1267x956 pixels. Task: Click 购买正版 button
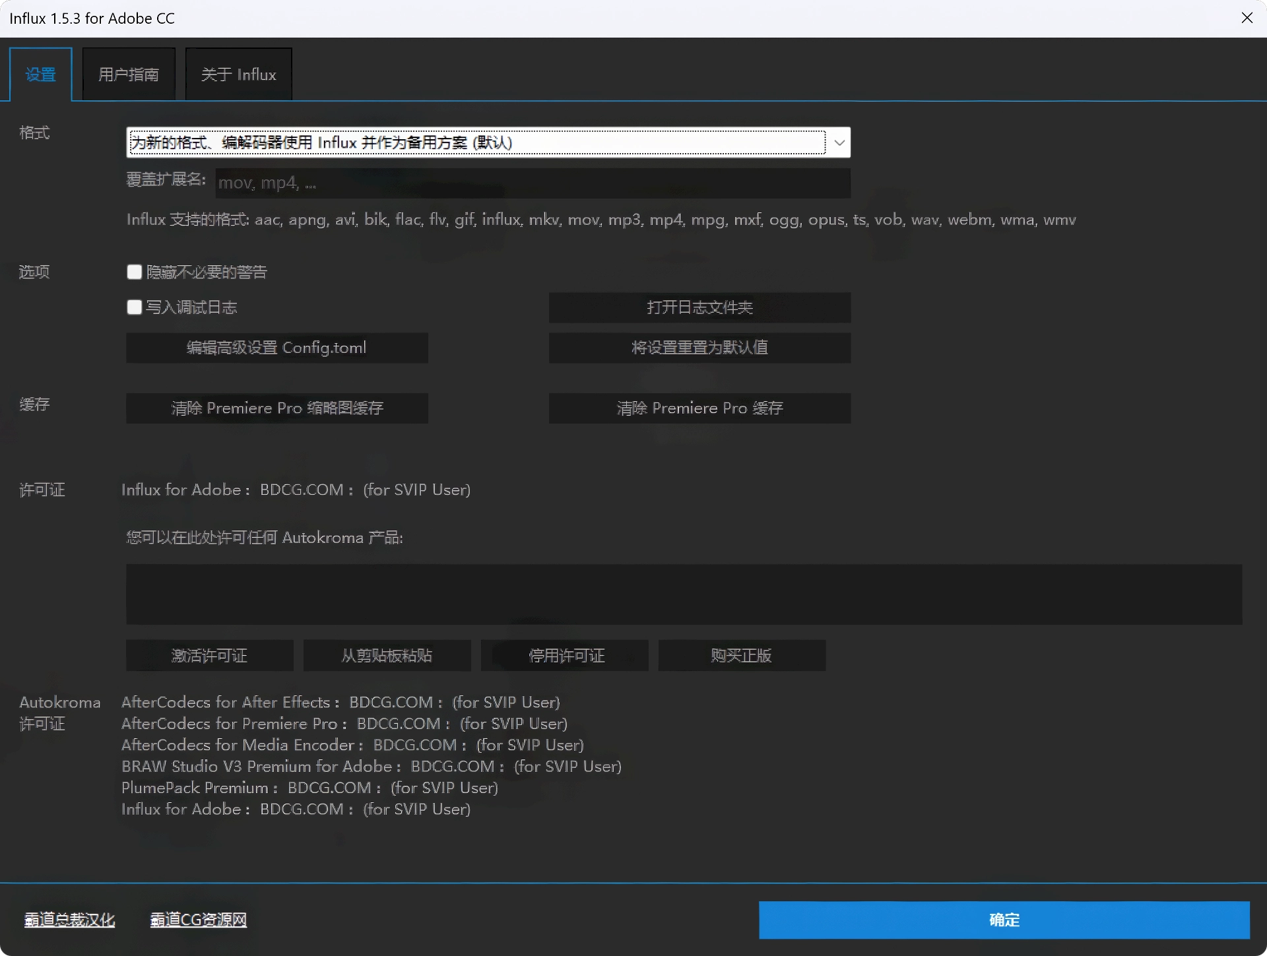(x=742, y=656)
